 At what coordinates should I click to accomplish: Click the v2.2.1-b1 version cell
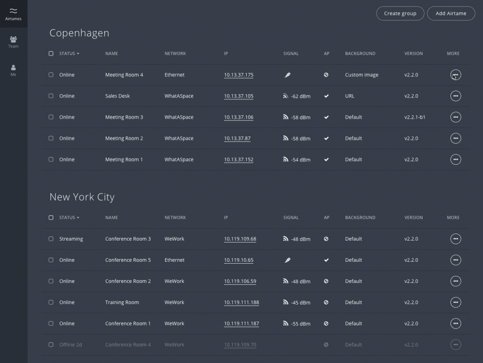(x=415, y=117)
